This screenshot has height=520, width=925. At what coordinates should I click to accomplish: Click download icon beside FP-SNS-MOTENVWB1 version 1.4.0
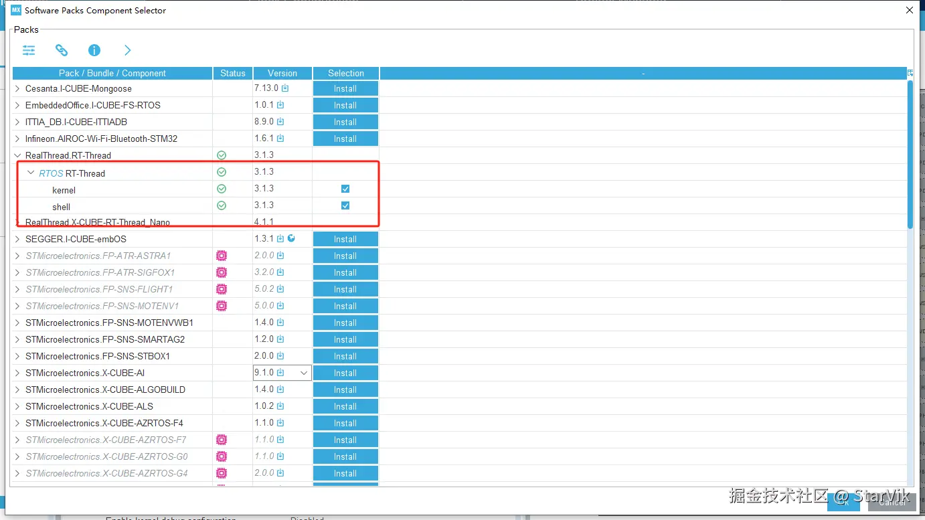click(x=280, y=323)
